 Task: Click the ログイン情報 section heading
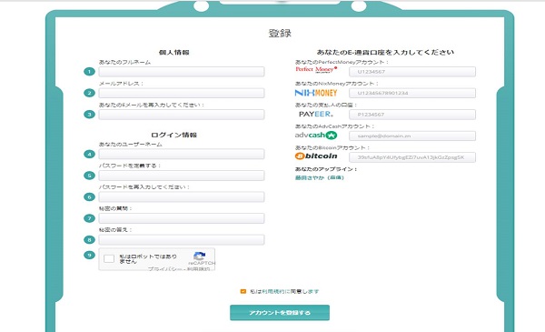click(x=174, y=135)
